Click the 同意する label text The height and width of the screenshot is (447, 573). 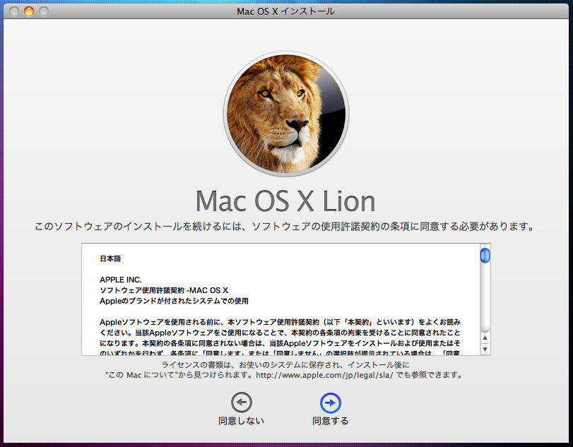pyautogui.click(x=331, y=421)
